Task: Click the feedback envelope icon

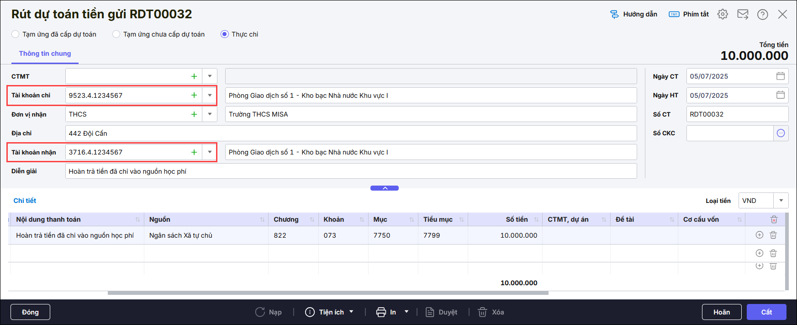Action: tap(743, 14)
